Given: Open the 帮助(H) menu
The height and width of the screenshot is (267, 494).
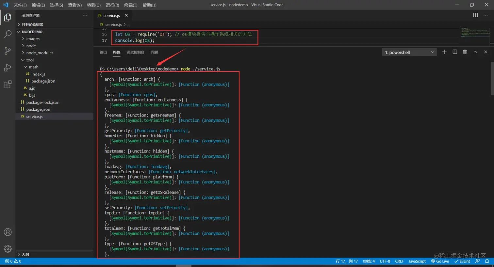Looking at the screenshot, I should (x=150, y=5).
